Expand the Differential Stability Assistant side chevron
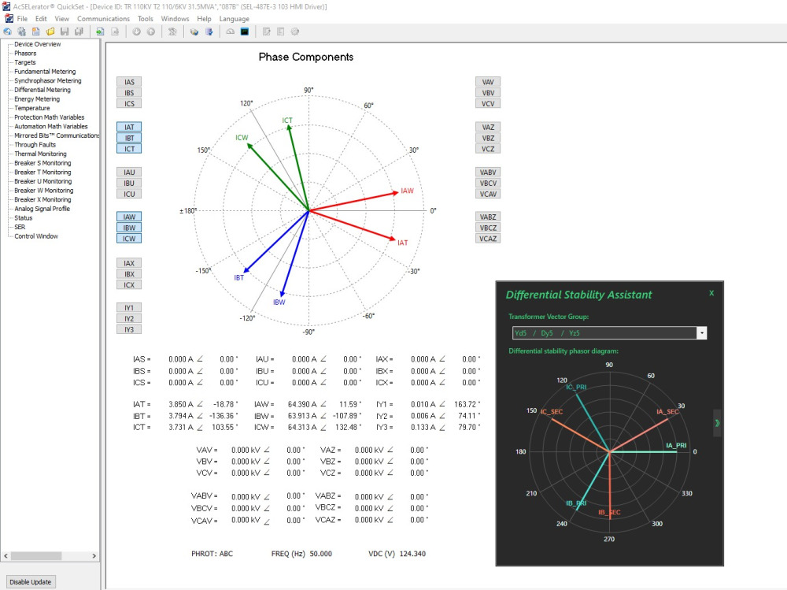 click(717, 423)
